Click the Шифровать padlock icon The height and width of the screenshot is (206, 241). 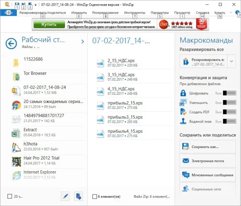pyautogui.click(x=183, y=93)
